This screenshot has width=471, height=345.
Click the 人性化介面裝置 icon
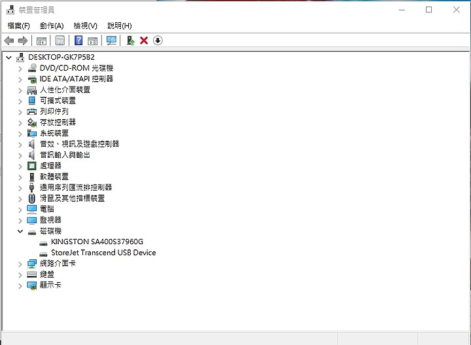[x=32, y=90]
